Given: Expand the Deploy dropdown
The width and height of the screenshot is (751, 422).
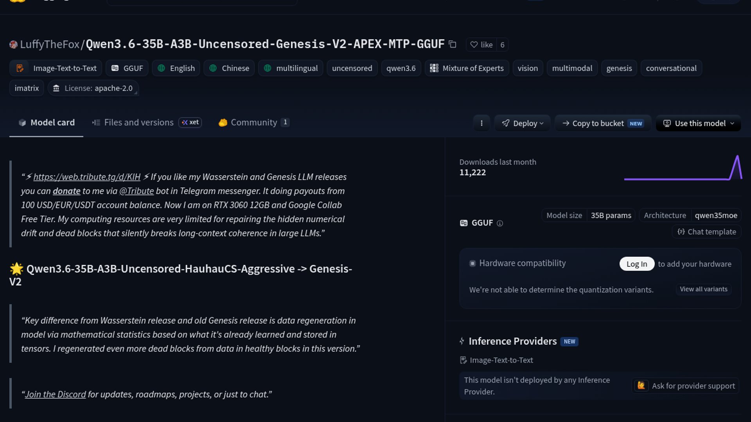Looking at the screenshot, I should tap(523, 123).
